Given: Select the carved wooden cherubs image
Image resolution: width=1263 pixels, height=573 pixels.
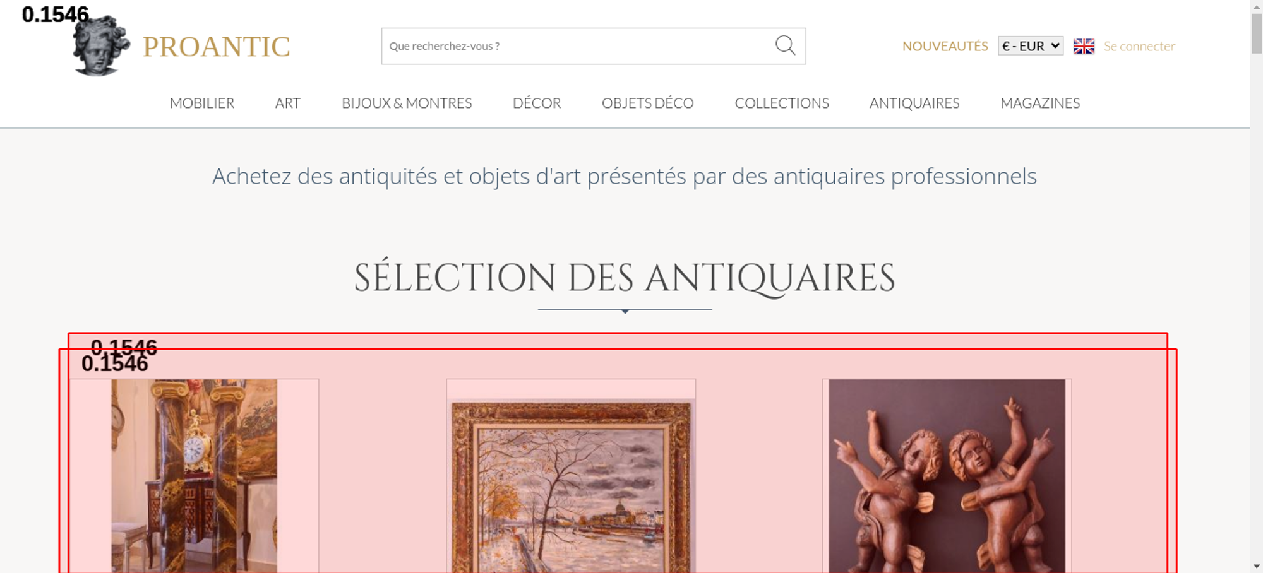Looking at the screenshot, I should tap(947, 476).
